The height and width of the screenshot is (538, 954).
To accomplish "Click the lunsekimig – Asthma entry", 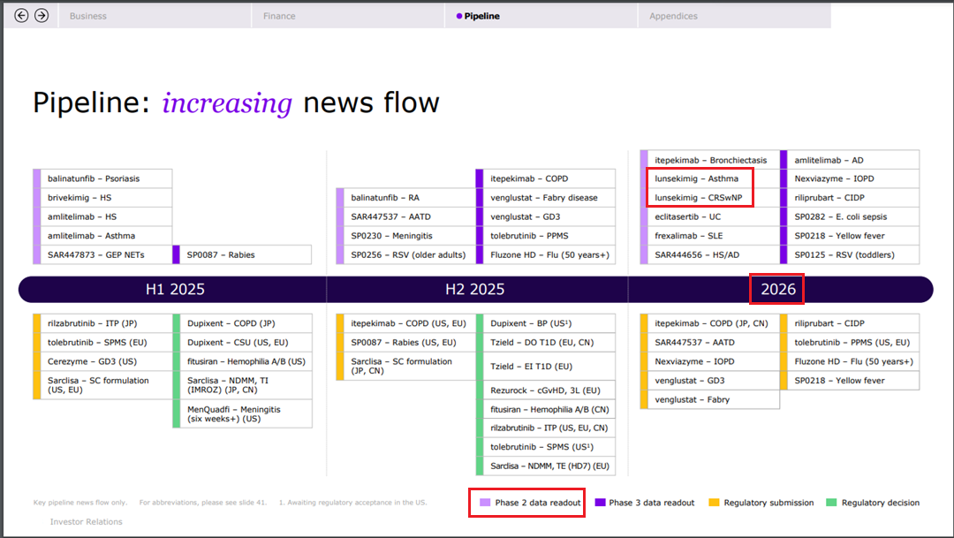I will [x=697, y=178].
